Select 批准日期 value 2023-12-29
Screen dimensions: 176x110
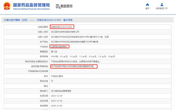point(57,96)
